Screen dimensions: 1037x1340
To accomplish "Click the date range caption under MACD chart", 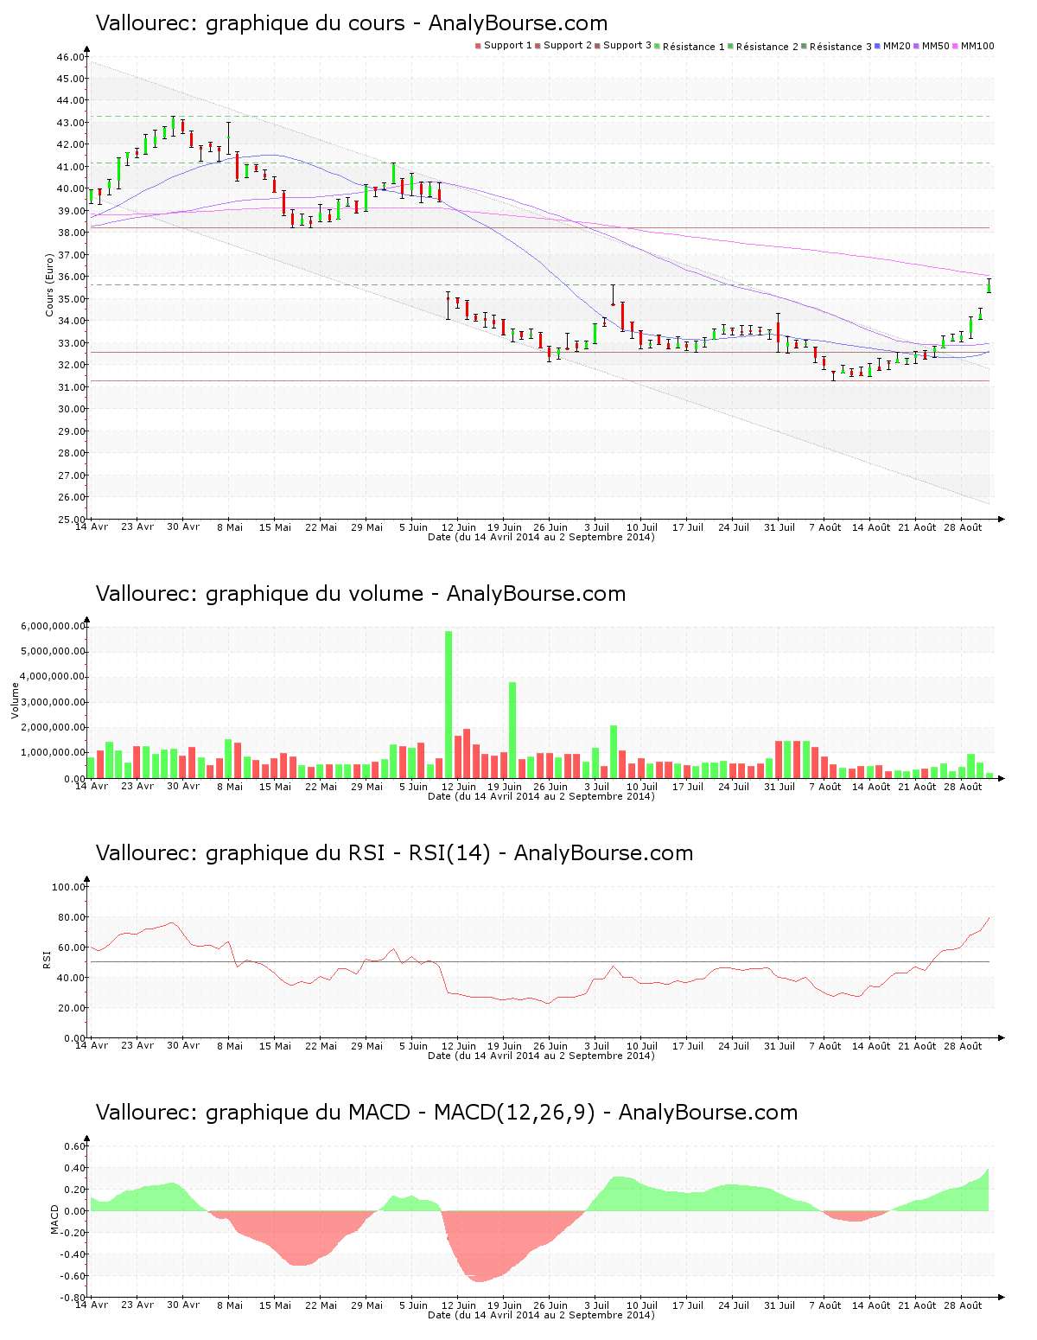I will [541, 1315].
